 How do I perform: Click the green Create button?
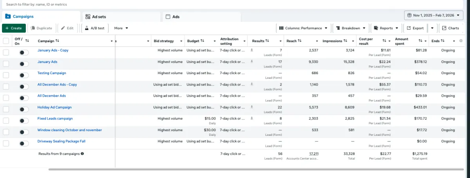pos(14,28)
